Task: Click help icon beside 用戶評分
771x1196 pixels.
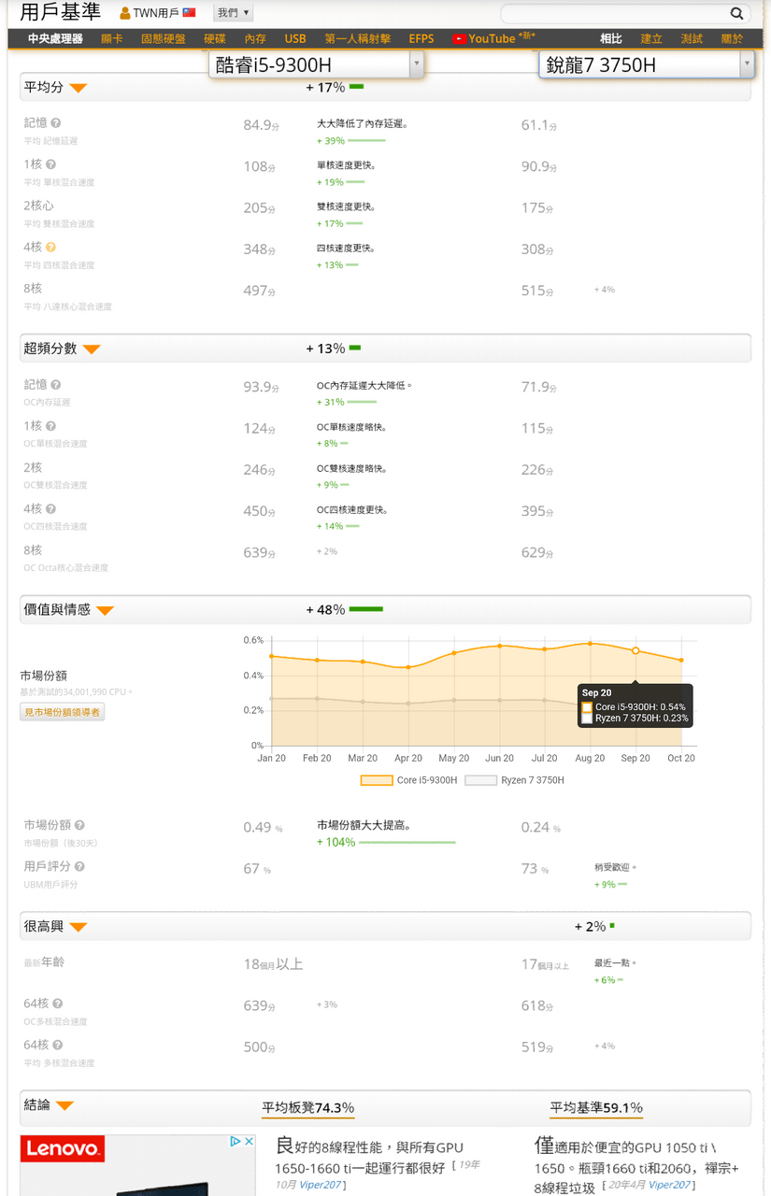Action: coord(79,866)
